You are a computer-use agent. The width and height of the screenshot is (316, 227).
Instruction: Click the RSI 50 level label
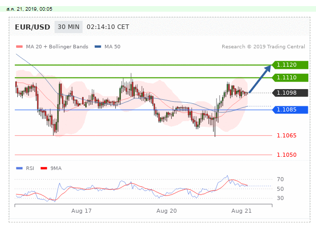point(280,189)
